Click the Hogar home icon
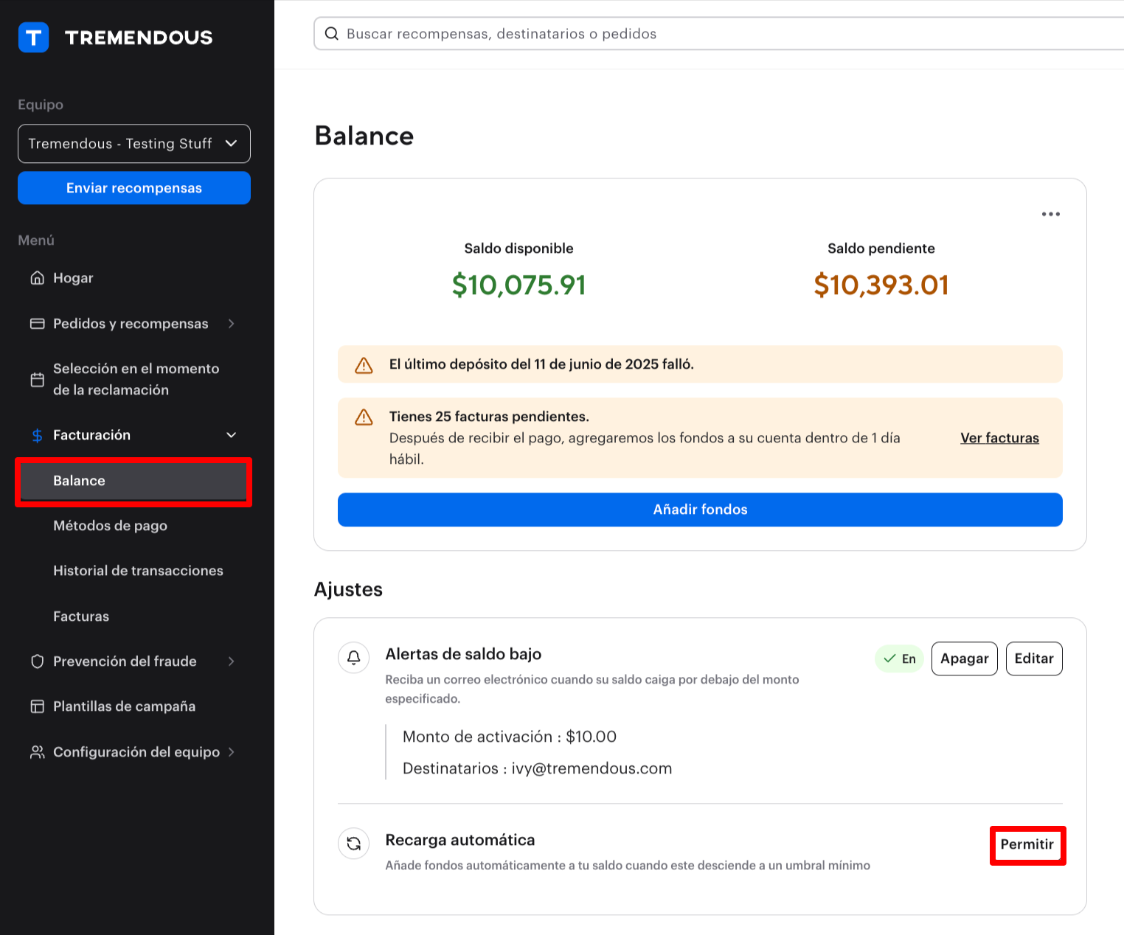This screenshot has width=1124, height=935. click(x=37, y=278)
